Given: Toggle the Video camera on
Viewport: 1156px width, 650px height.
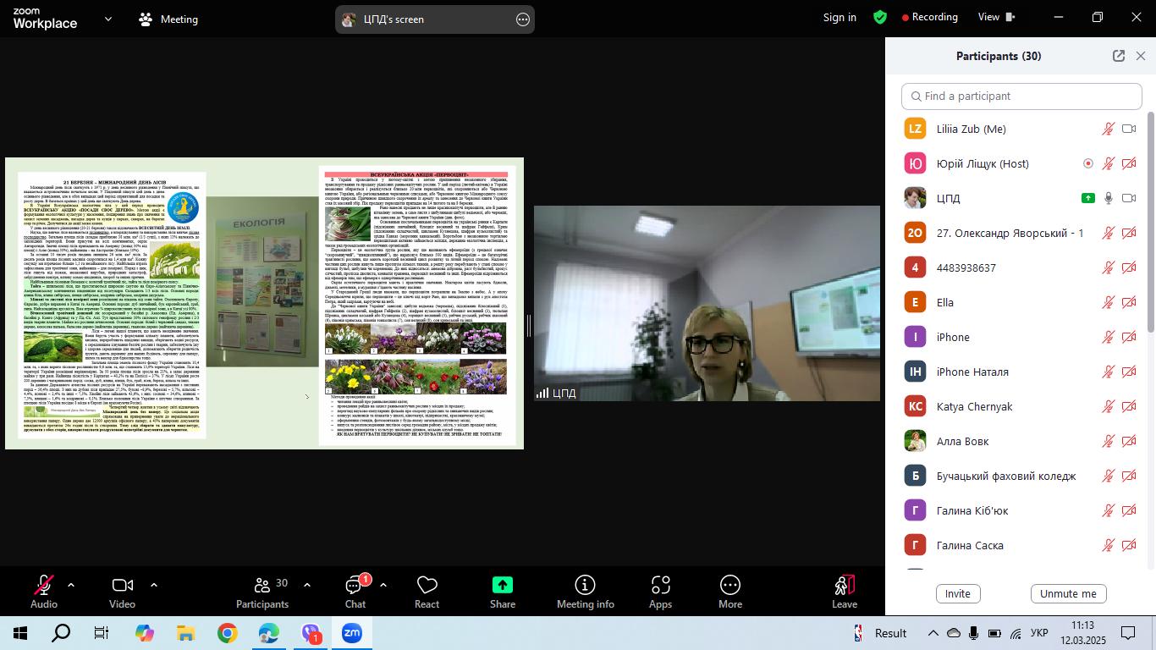Looking at the screenshot, I should click(x=123, y=585).
